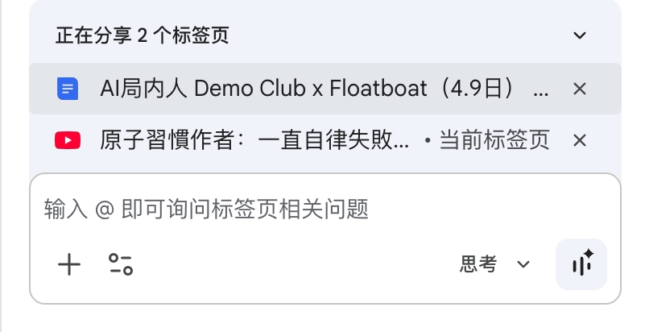
Task: Click the @ symbol in the prompt placeholder
Action: coord(105,210)
